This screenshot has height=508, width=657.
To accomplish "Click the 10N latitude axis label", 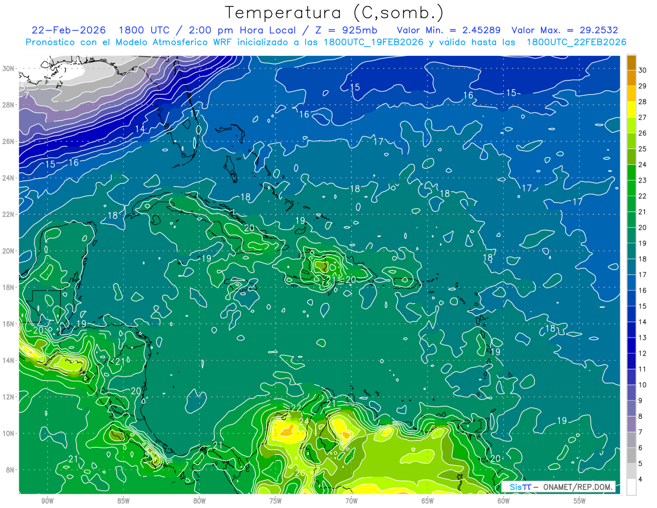I will (x=9, y=433).
